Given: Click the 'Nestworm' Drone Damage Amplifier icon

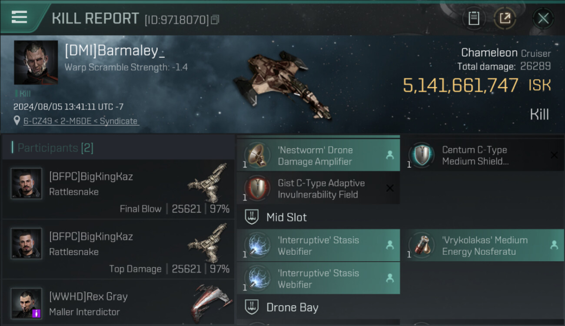Looking at the screenshot, I should (x=257, y=156).
